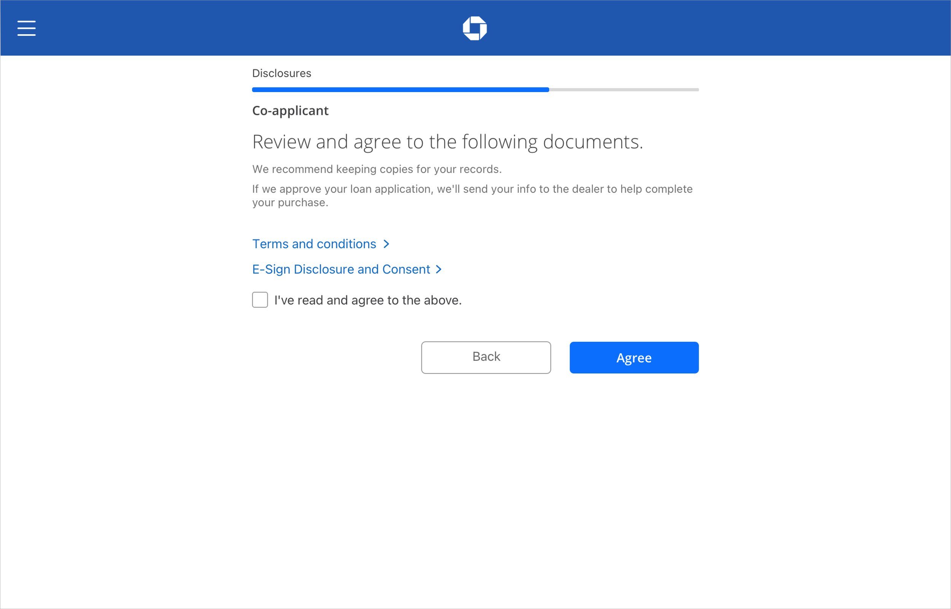The image size is (951, 609).
Task: Click the "Review and agree" main heading
Action: pos(447,142)
